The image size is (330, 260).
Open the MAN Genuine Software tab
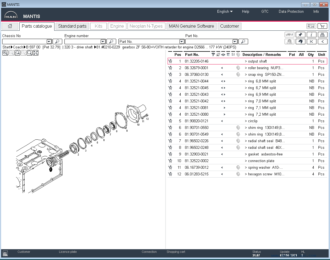191,26
